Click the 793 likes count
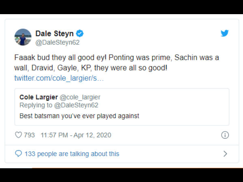 tap(29, 135)
